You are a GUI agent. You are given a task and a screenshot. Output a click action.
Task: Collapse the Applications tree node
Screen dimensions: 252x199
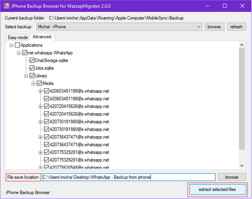click(x=11, y=45)
